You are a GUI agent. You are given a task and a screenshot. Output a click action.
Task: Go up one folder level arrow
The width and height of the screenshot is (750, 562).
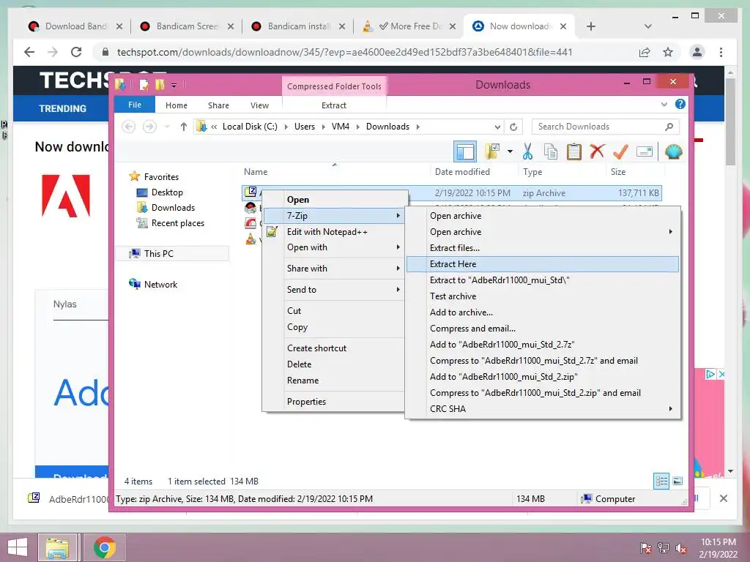click(x=183, y=127)
